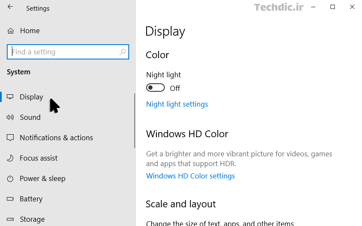Click the 'Get a brighter and more vibrant' description

click(x=239, y=158)
